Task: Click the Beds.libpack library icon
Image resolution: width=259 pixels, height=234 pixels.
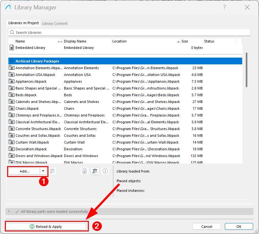Action: coord(12,95)
